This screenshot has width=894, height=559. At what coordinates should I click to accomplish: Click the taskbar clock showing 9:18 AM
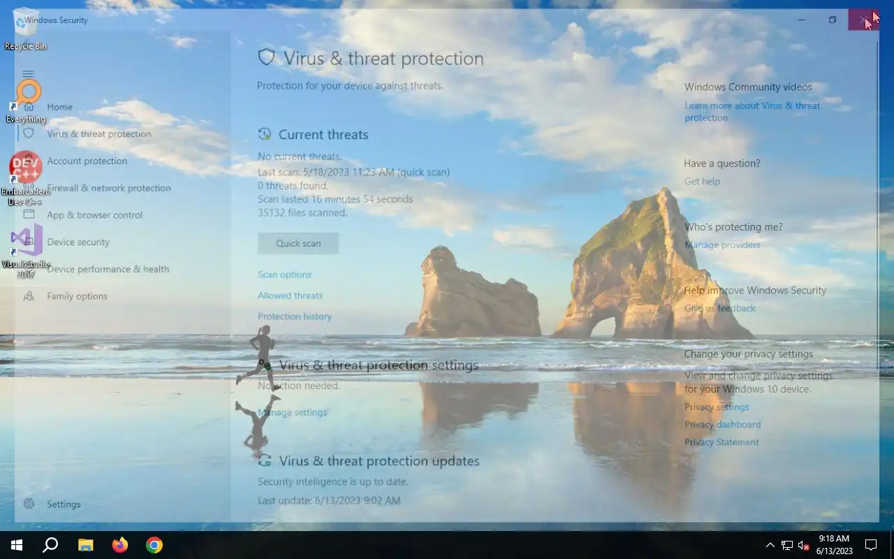834,545
